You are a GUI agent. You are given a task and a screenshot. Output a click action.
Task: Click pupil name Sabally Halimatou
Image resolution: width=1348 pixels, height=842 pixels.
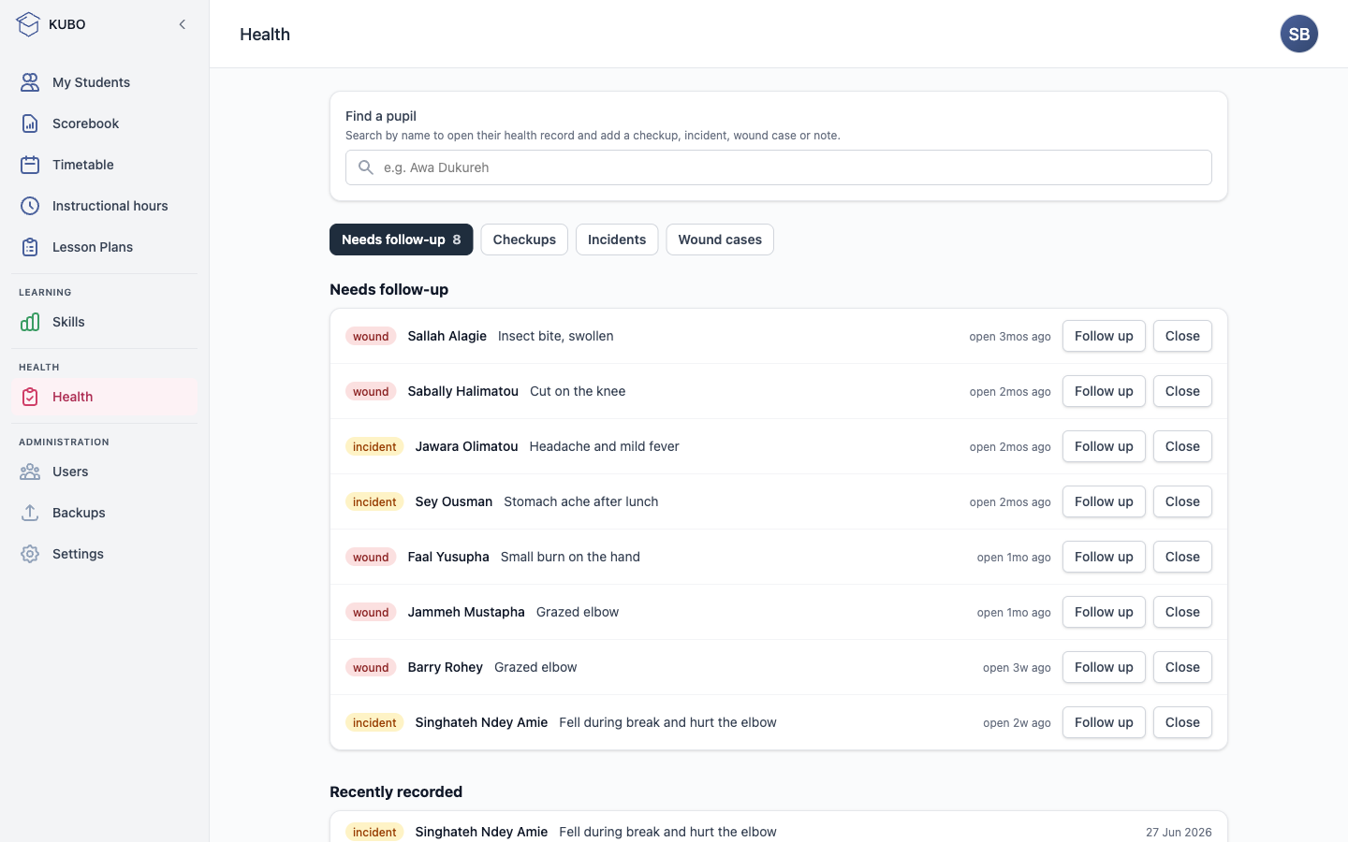[462, 391]
